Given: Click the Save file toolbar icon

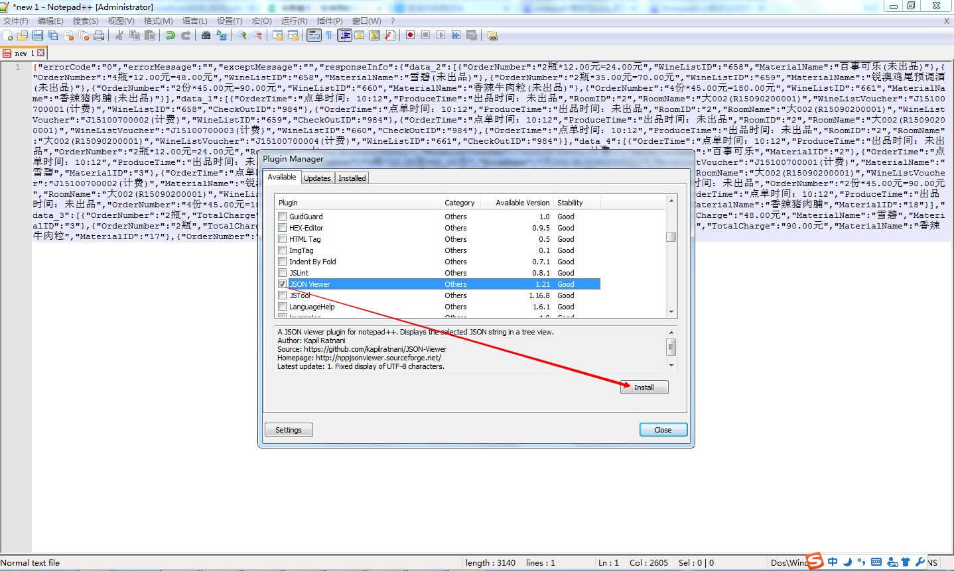Looking at the screenshot, I should click(x=38, y=35).
